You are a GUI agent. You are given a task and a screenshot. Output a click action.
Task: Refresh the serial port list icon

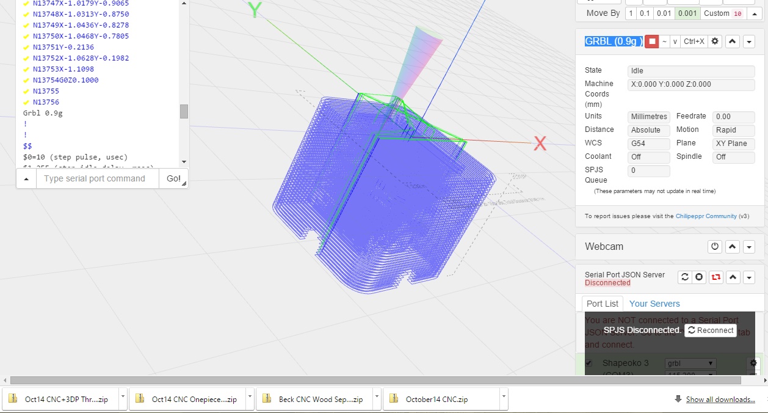685,277
